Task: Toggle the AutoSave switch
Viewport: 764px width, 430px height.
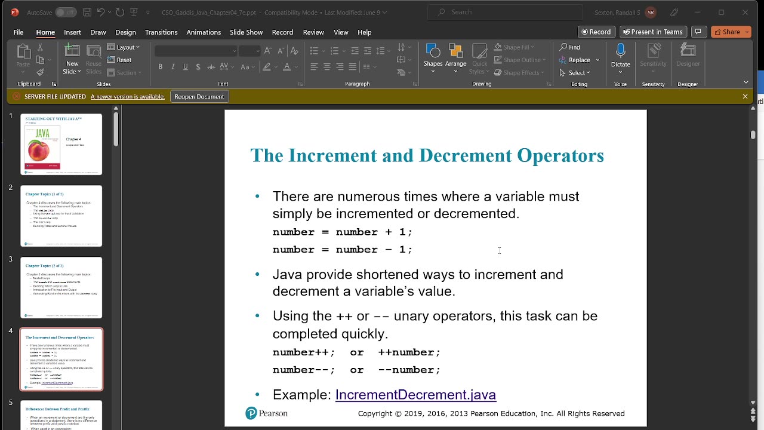Action: point(66,12)
